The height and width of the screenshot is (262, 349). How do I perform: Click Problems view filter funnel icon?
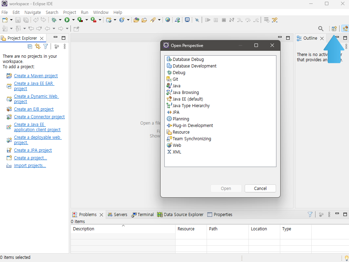pyautogui.click(x=310, y=214)
